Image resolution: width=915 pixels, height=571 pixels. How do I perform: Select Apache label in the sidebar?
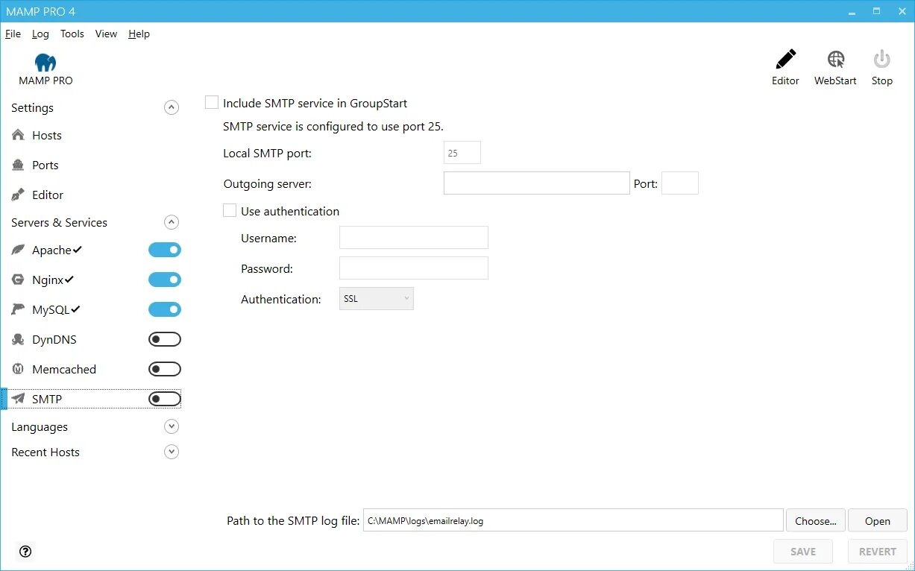[51, 250]
